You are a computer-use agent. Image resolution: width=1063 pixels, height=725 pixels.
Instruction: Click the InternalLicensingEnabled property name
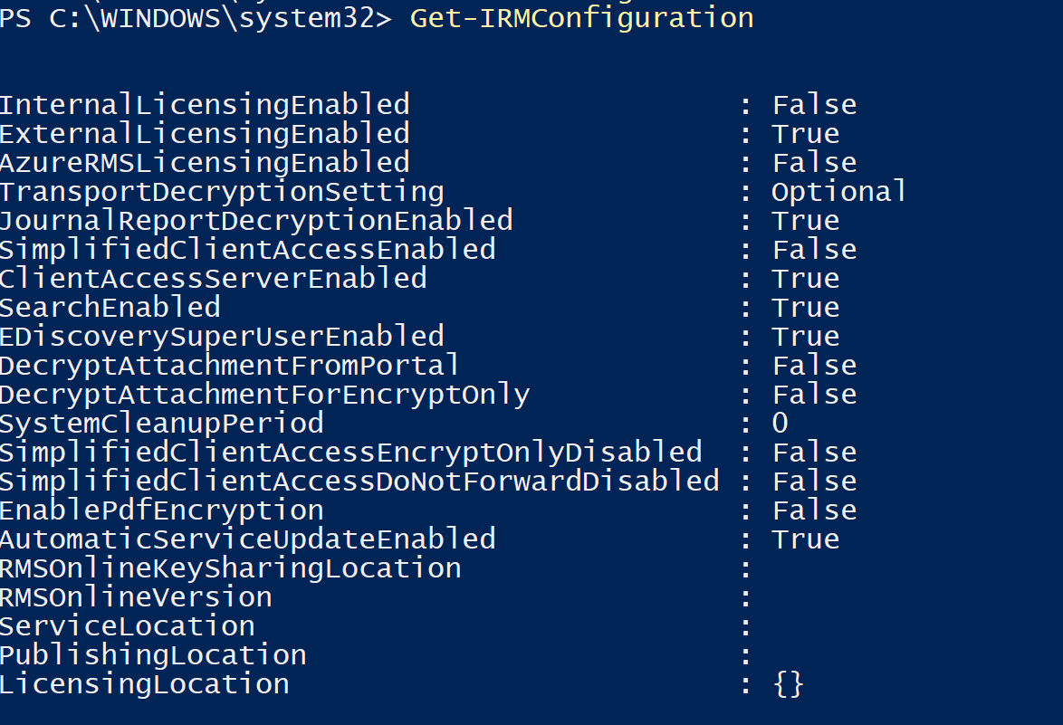[x=205, y=105]
